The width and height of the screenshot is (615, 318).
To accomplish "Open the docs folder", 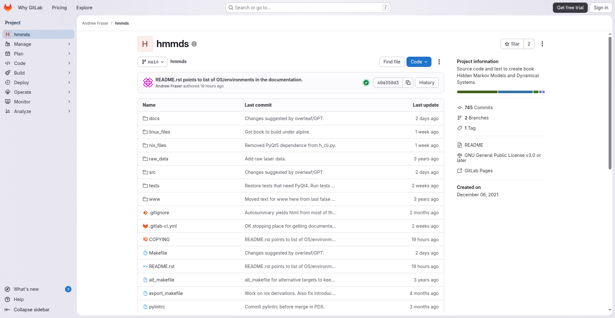I will coord(154,118).
